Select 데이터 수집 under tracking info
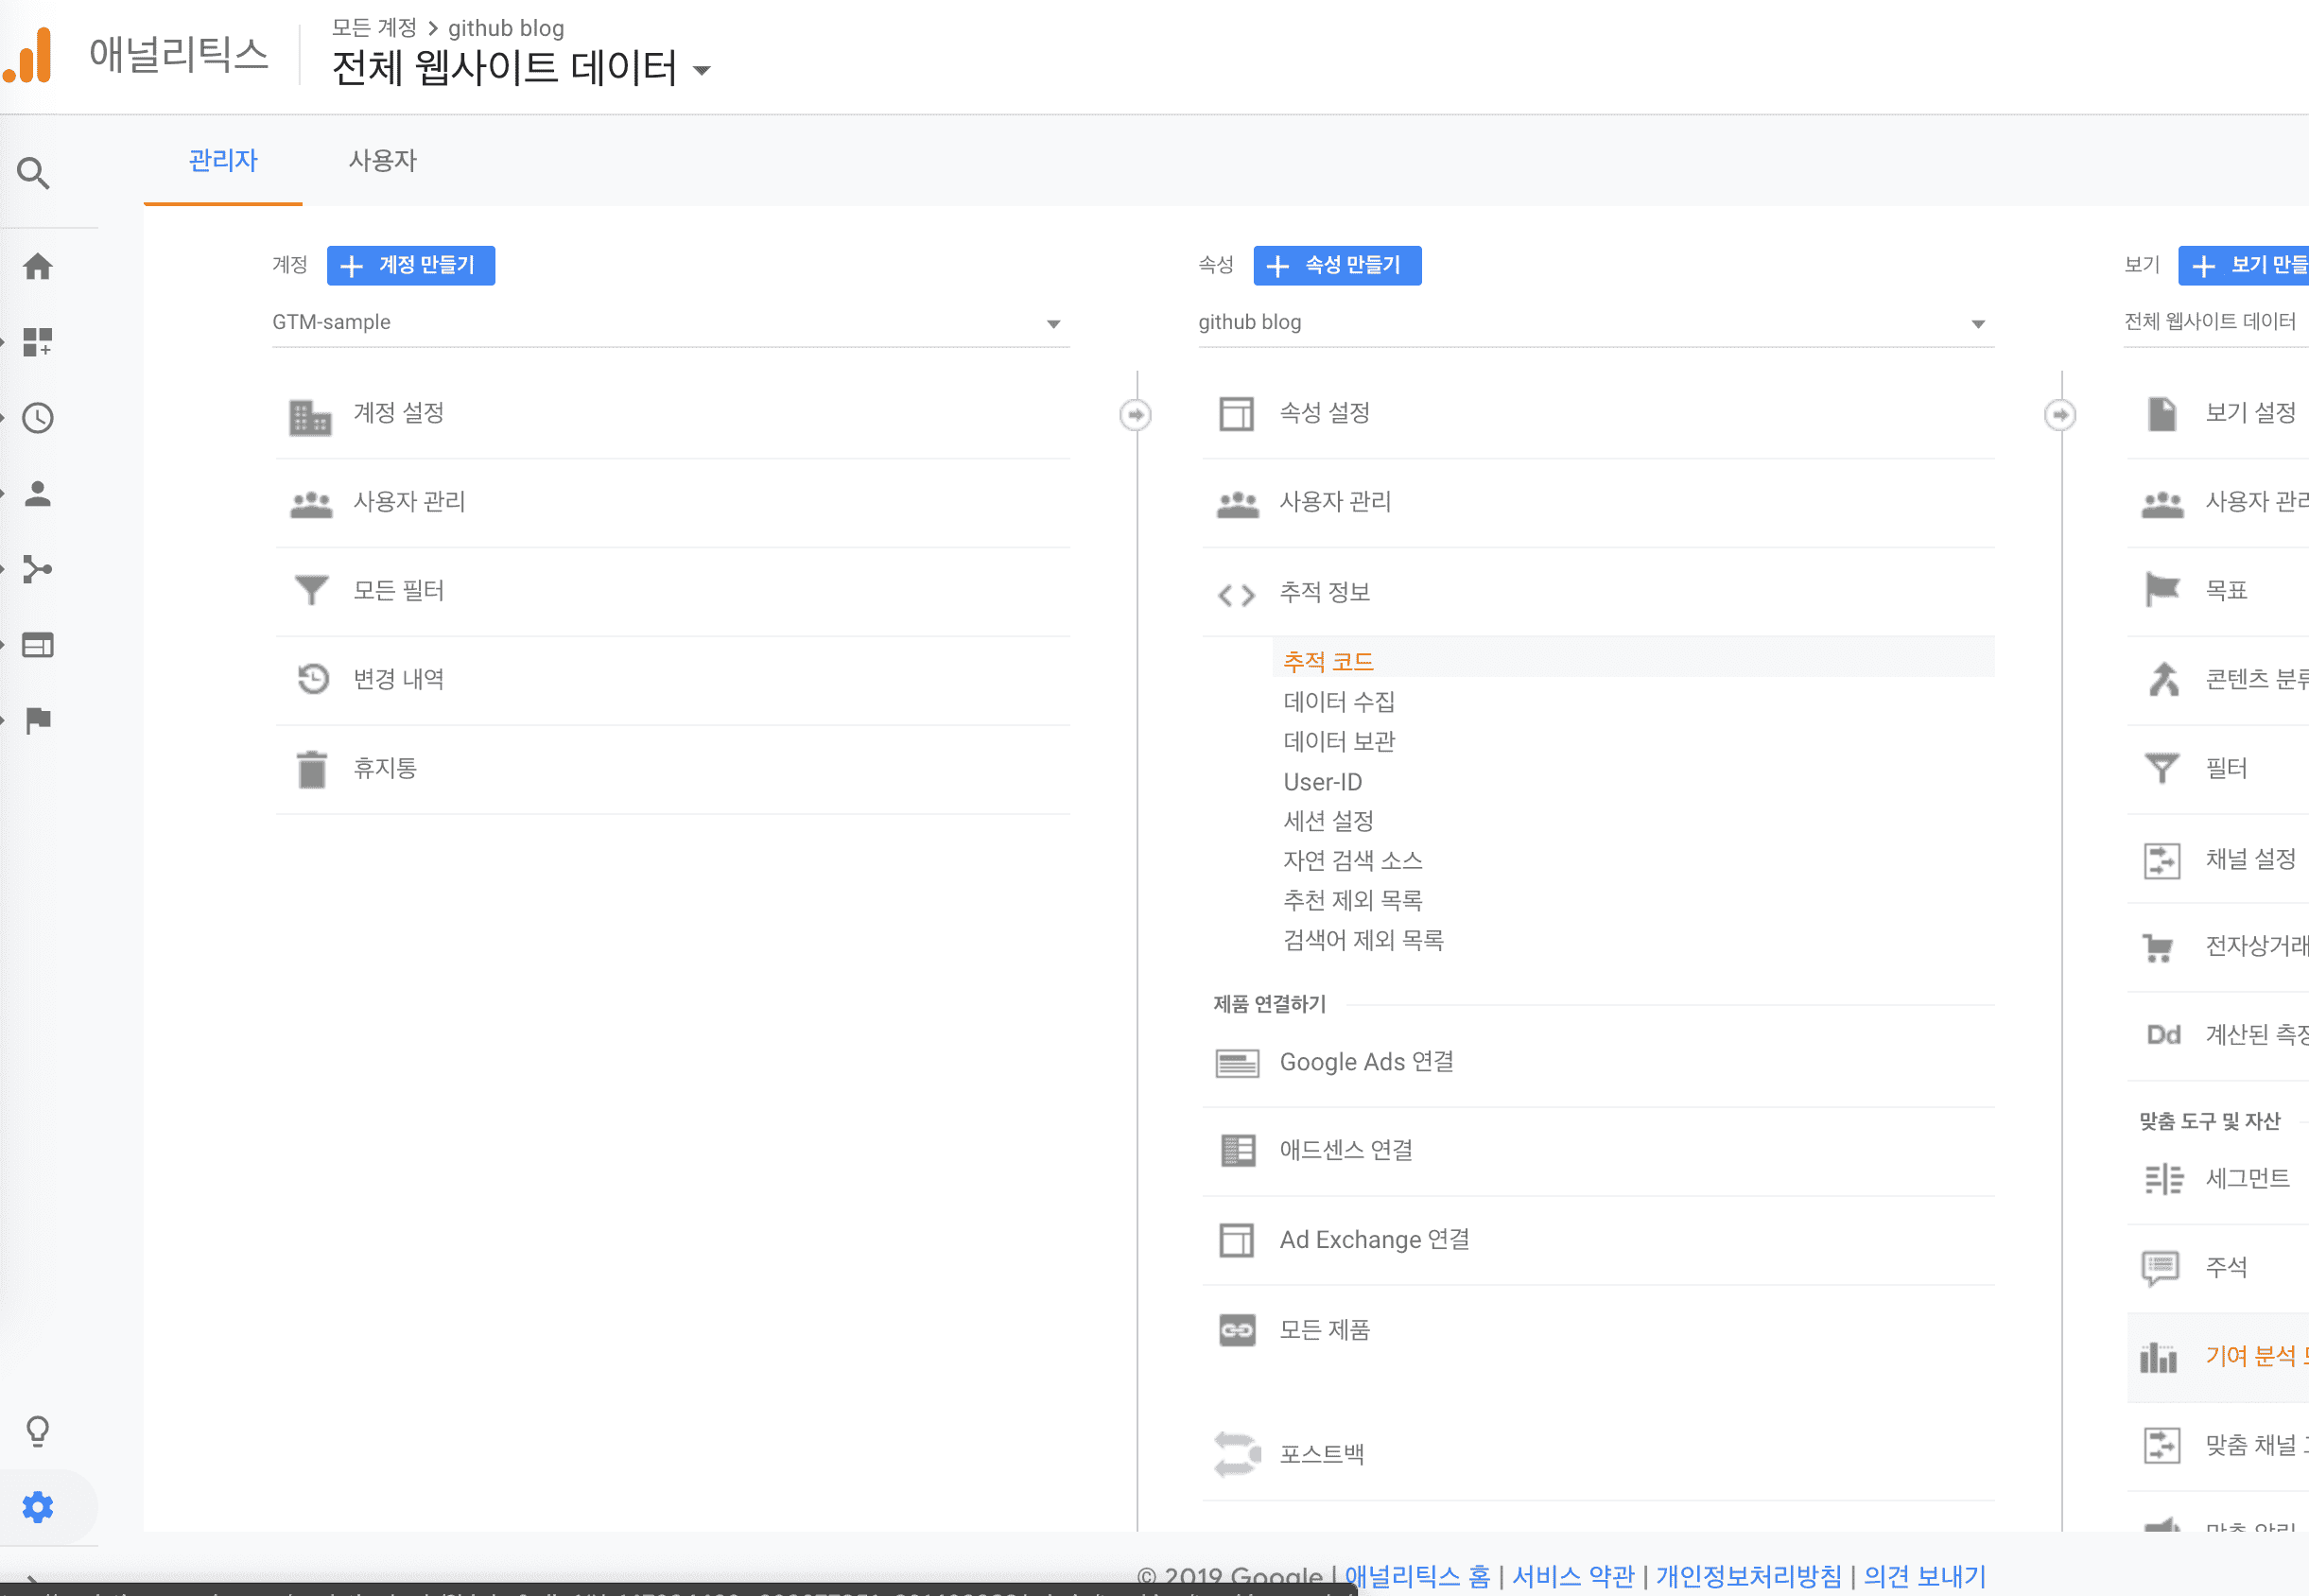This screenshot has height=1596, width=2309. pos(1338,702)
